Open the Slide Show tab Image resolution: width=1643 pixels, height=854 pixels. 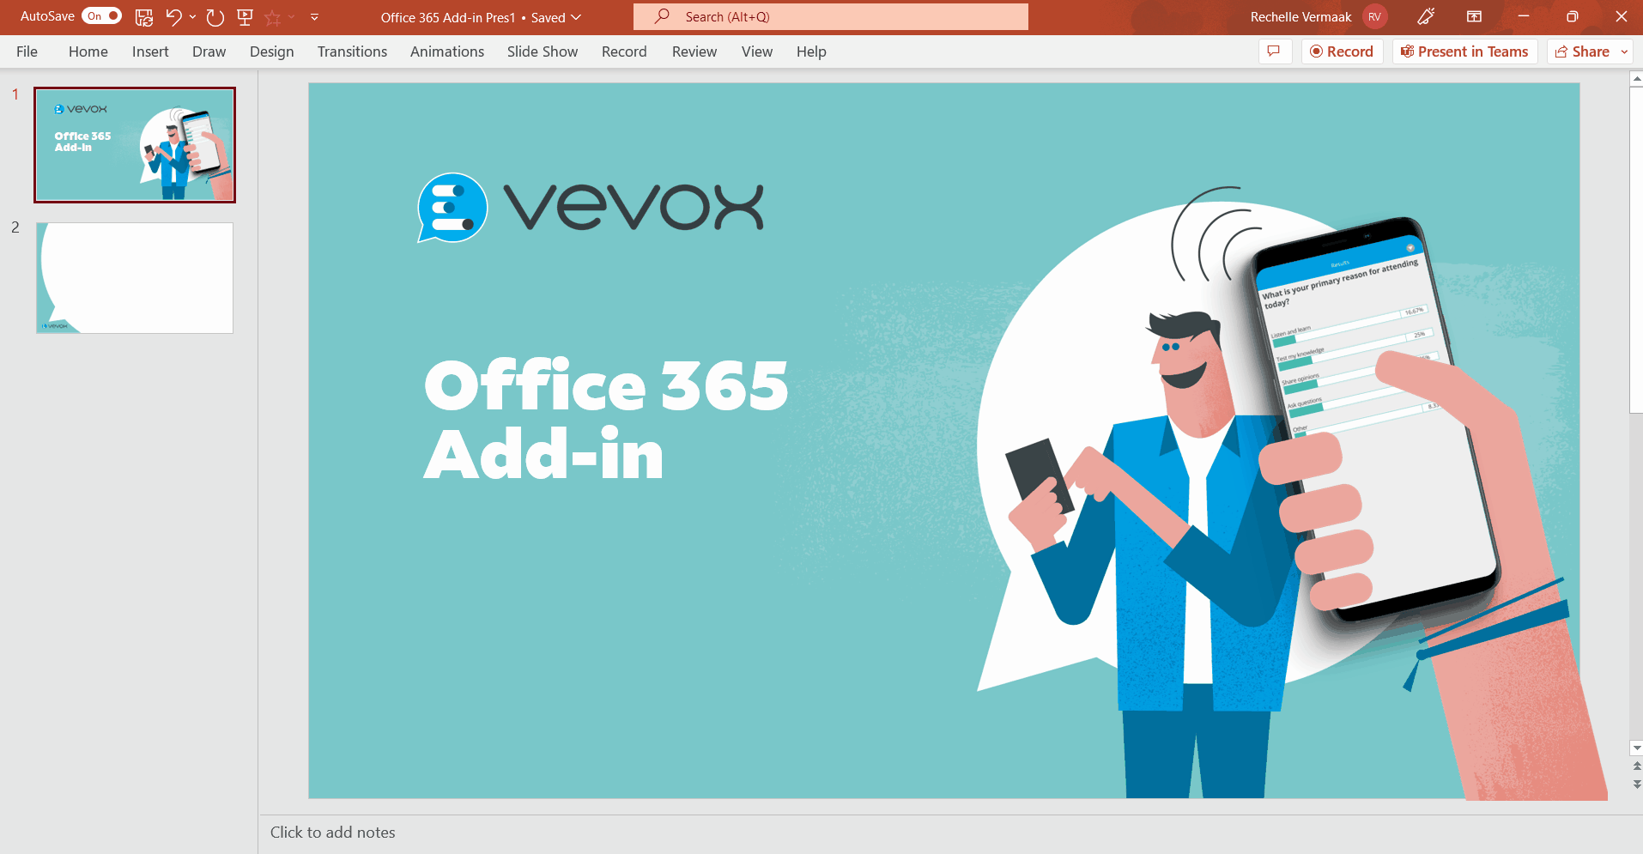543,51
